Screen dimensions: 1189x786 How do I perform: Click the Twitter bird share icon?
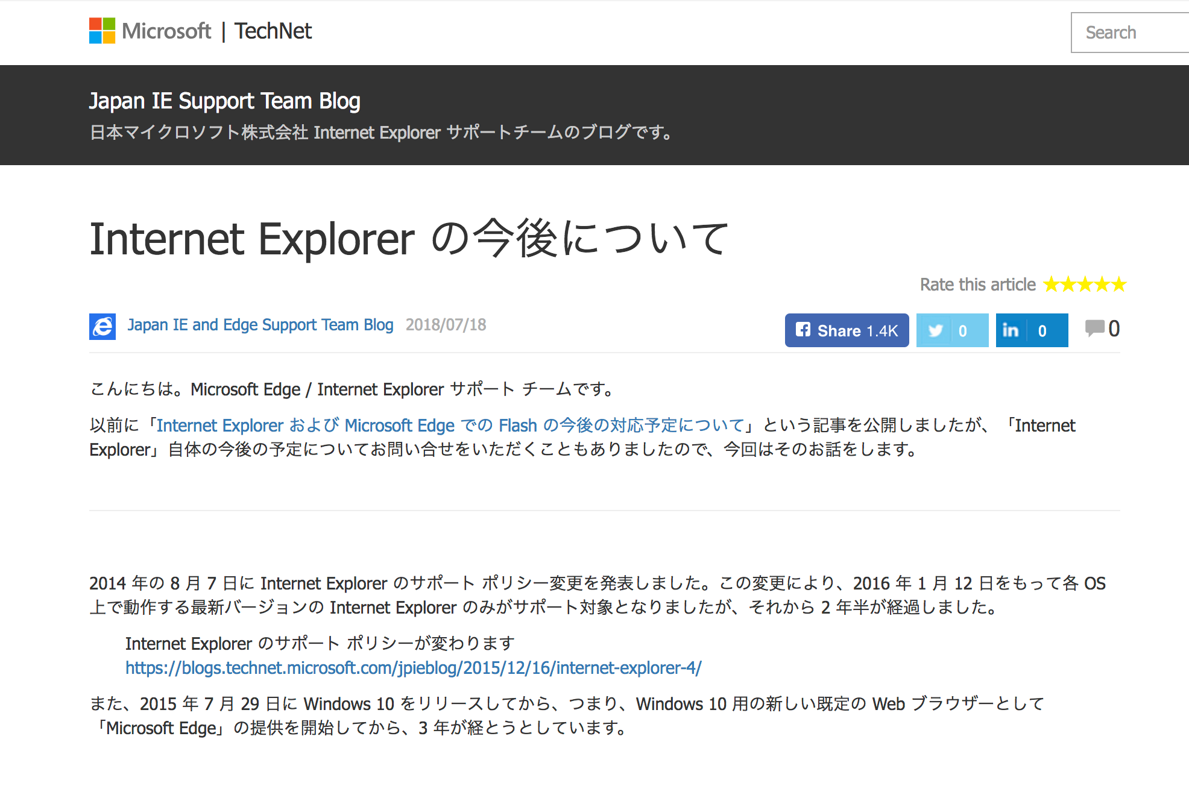pos(935,330)
